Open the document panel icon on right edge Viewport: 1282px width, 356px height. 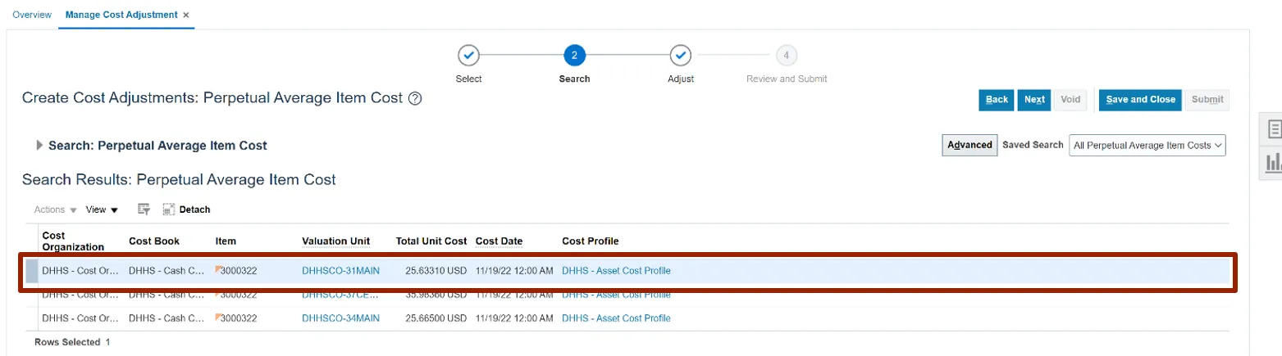(1274, 128)
